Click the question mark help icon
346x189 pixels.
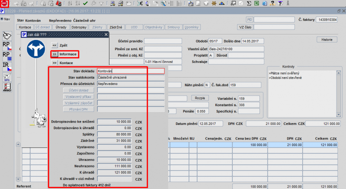281,4
